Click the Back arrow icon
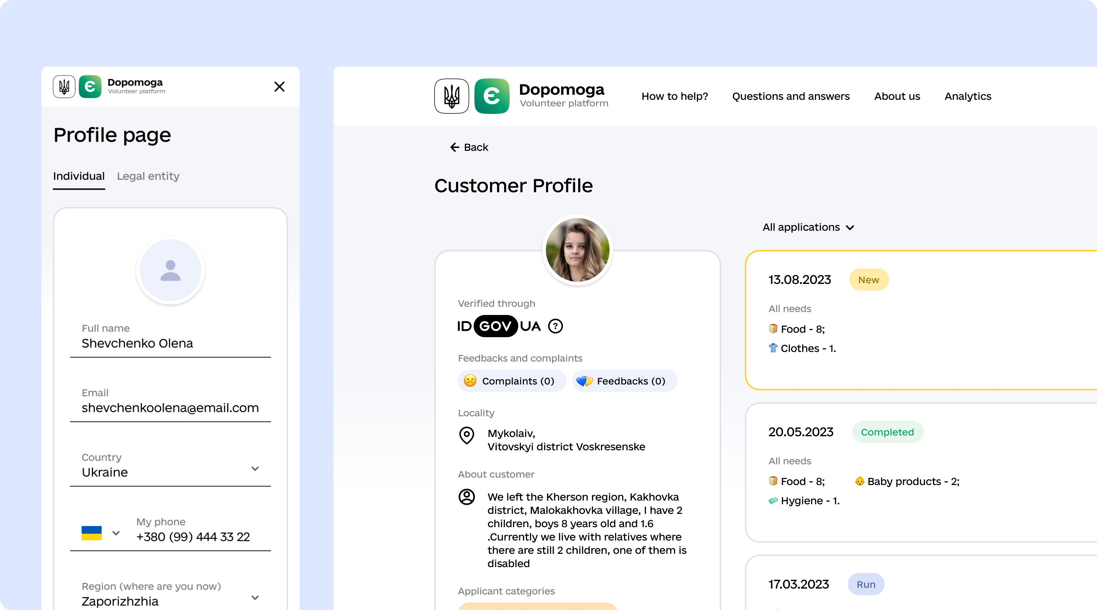 [455, 147]
